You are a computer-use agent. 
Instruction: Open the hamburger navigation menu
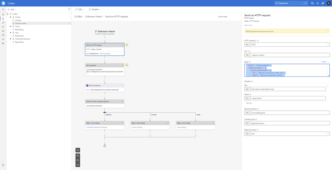tap(3, 10)
